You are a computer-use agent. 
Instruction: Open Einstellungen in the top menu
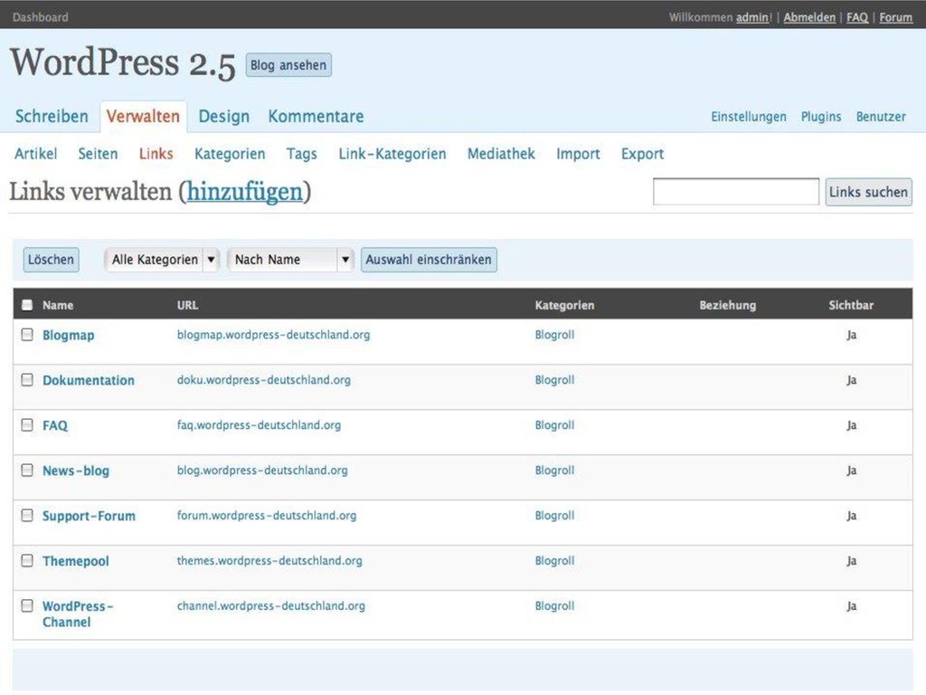[x=748, y=117]
